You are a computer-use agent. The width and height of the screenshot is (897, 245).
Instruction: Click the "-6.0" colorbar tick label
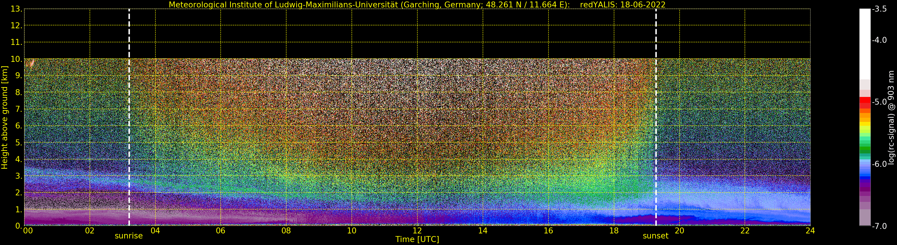coord(879,164)
